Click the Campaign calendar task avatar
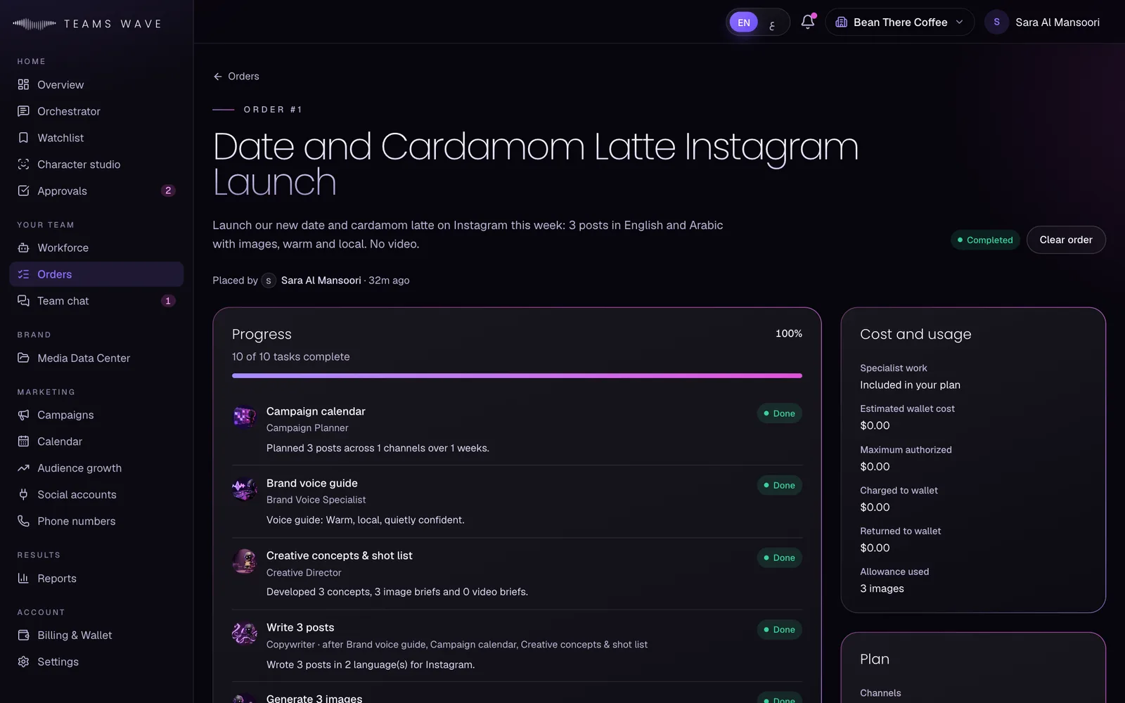 245,417
